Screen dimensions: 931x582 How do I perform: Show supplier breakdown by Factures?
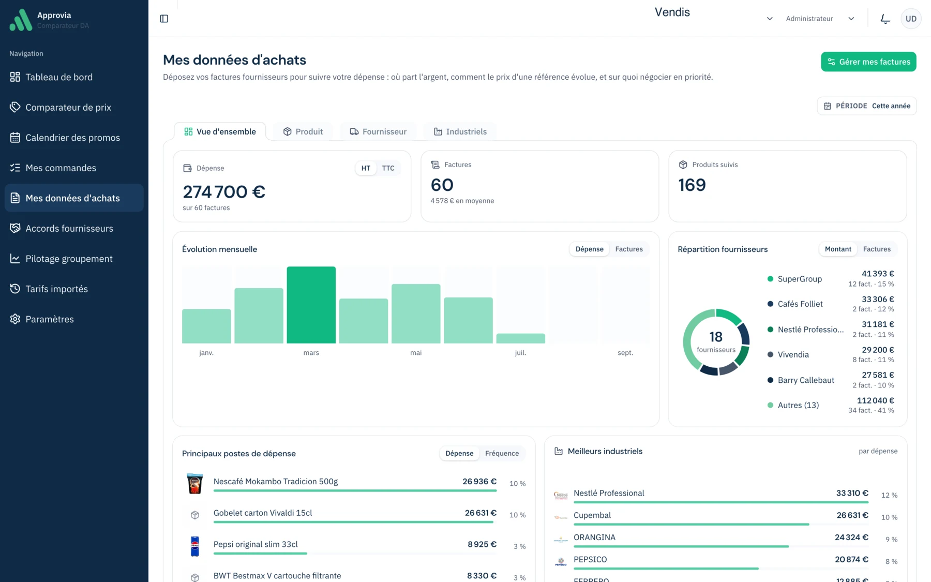pyautogui.click(x=877, y=249)
